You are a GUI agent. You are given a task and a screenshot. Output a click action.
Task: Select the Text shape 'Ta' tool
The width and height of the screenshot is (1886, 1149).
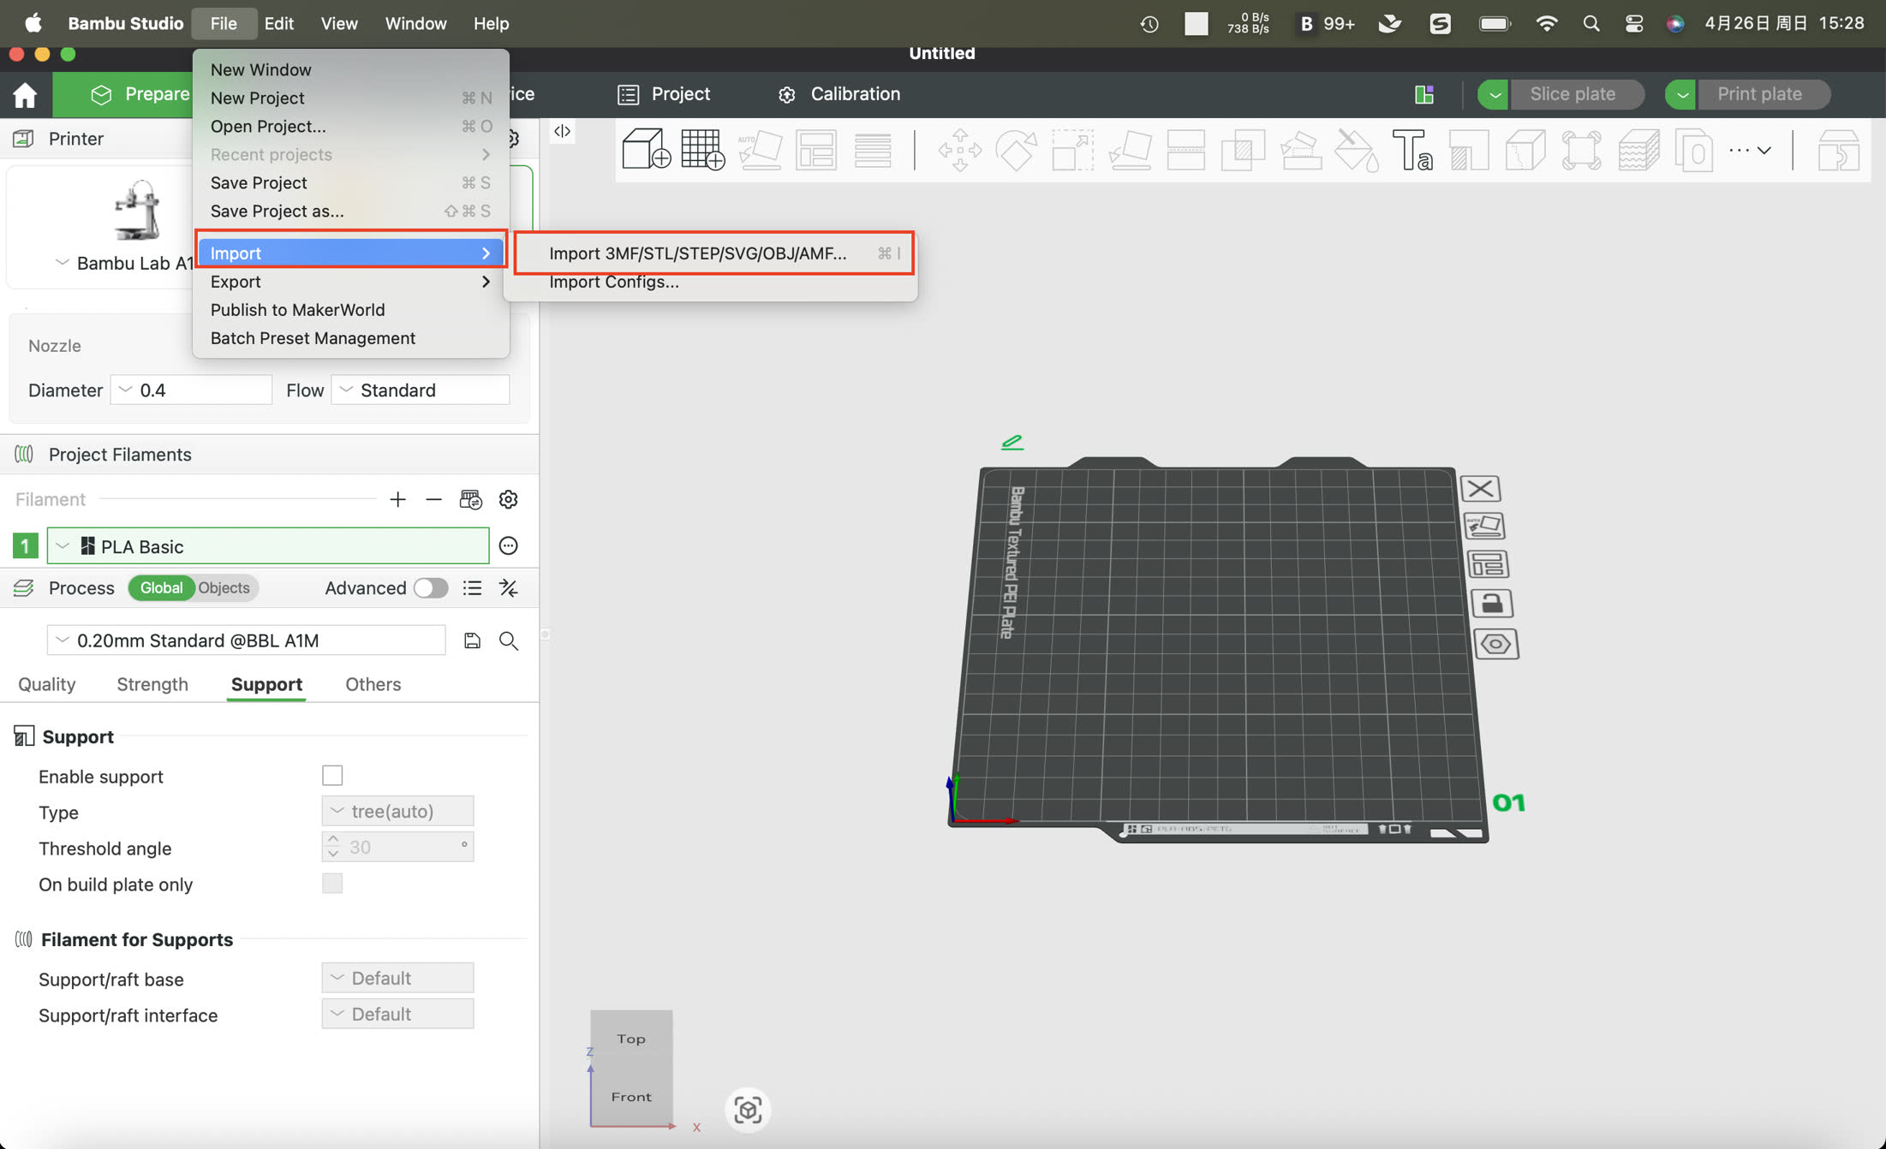click(1412, 150)
